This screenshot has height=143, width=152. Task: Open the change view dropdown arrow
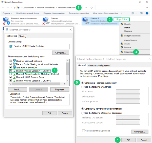(136, 13)
